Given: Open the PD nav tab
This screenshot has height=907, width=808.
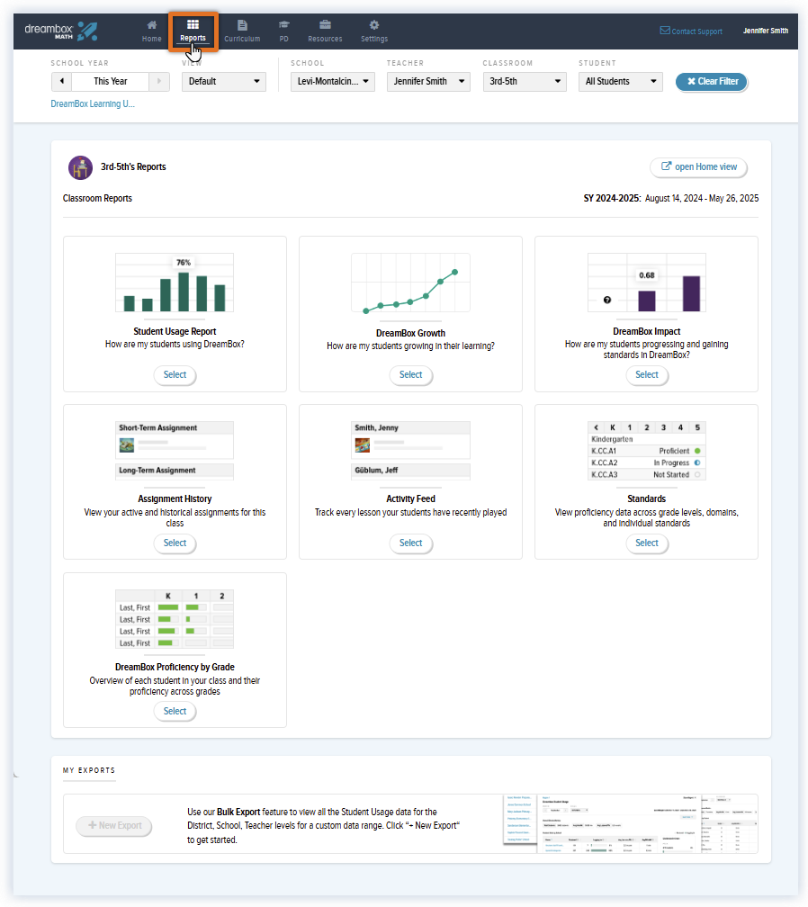Looking at the screenshot, I should point(283,31).
